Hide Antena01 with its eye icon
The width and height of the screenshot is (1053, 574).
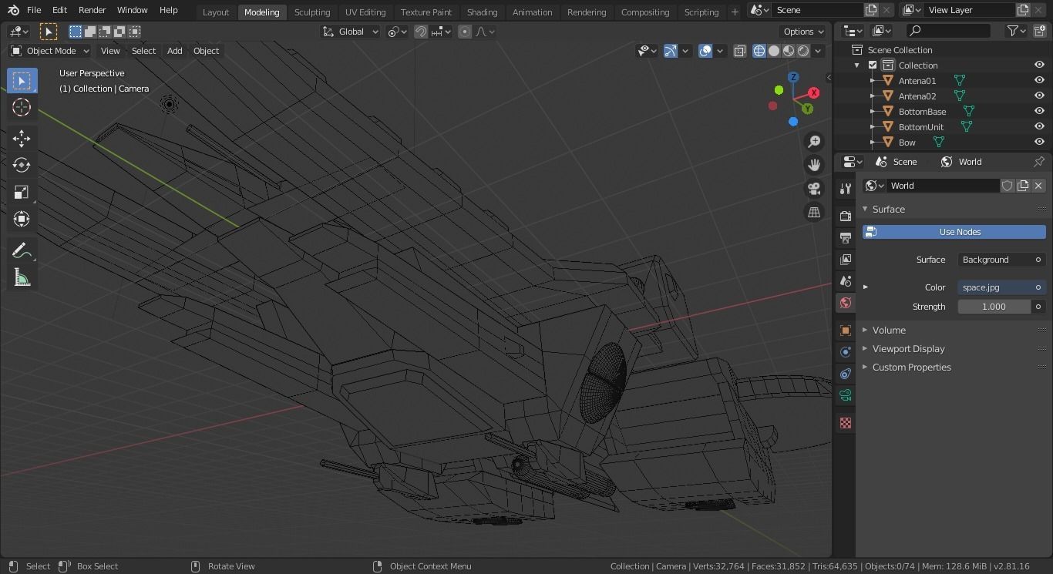point(1039,80)
